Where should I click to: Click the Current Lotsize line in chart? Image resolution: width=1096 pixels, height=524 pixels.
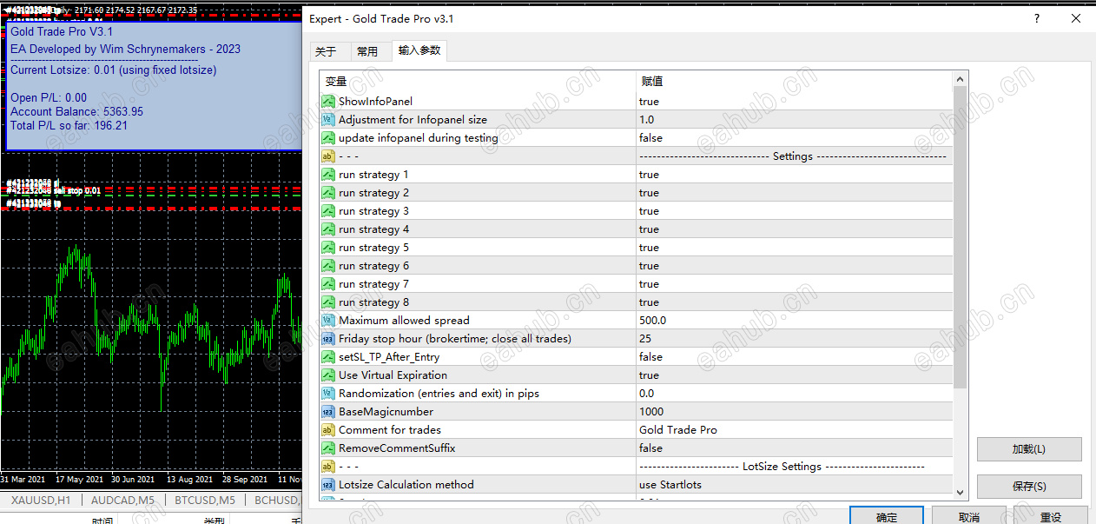(113, 70)
